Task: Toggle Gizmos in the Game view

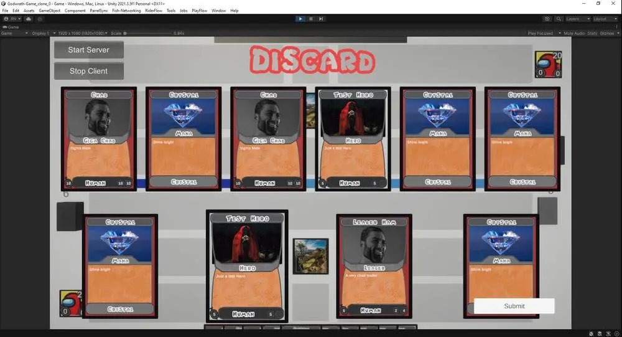Action: (x=606, y=33)
